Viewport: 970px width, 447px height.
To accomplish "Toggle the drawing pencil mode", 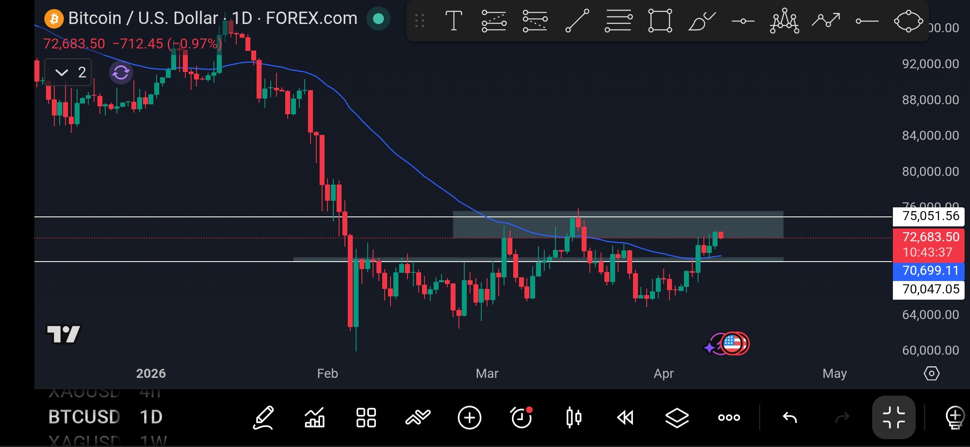I will (x=264, y=417).
